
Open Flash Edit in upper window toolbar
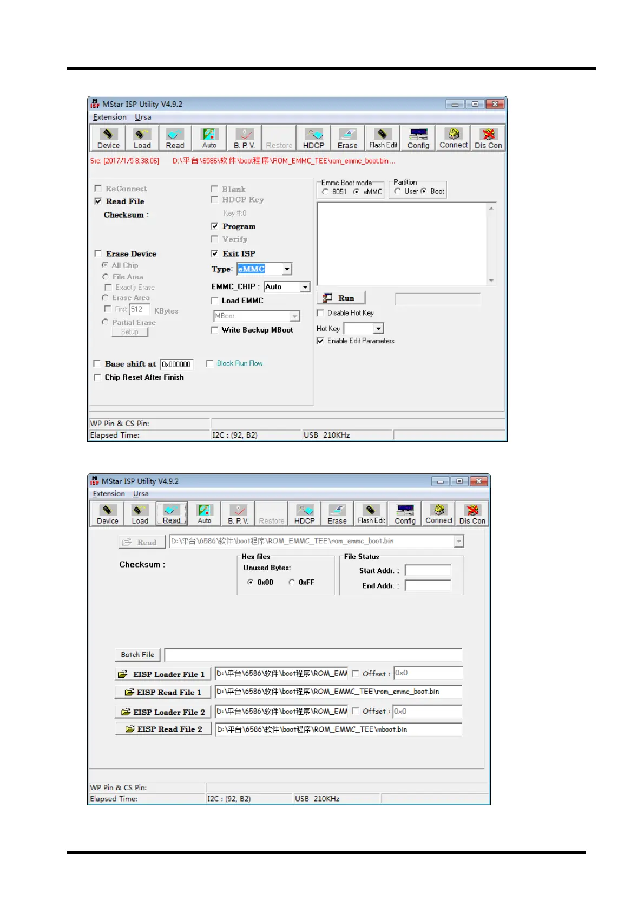pos(383,138)
